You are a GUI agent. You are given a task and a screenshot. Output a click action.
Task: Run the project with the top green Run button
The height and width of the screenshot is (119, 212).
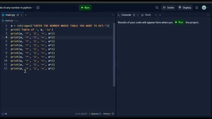(x=85, y=8)
